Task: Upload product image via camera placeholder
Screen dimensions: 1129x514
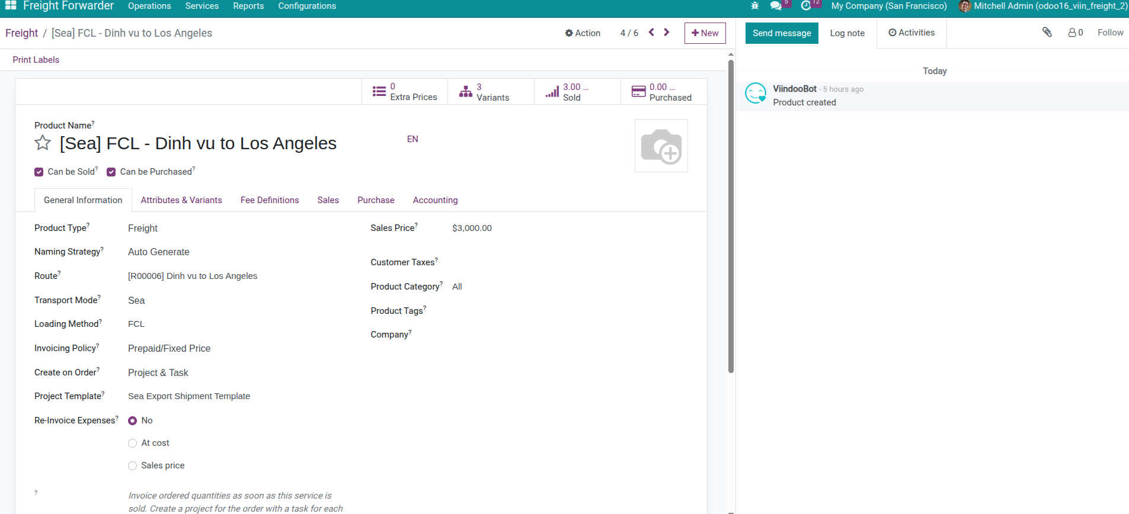Action: pos(661,146)
